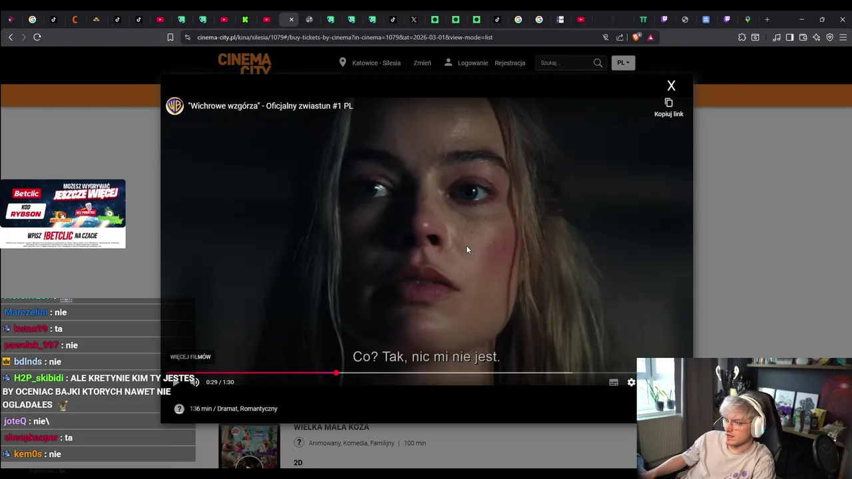The height and width of the screenshot is (479, 852).
Task: Switch to the Google Maps tab
Action: [x=747, y=19]
